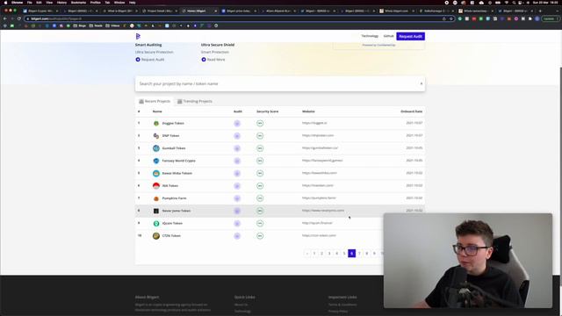Click the red-and-white token logo in row 6
Image resolution: width=562 pixels, height=316 pixels.
[156, 186]
